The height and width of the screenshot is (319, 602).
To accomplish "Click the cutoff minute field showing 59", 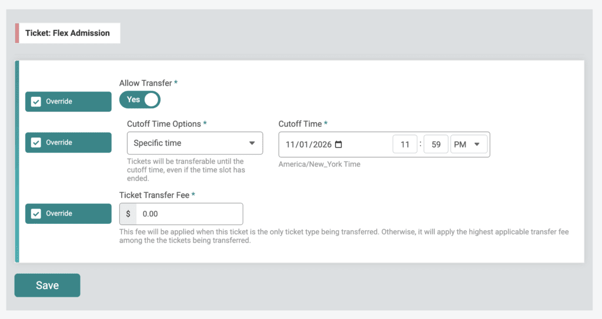I will [x=436, y=145].
